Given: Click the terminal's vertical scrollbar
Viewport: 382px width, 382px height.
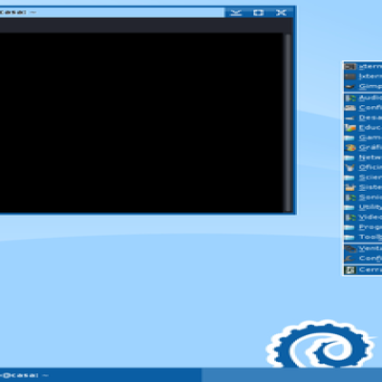Looking at the screenshot, I should pos(288,122).
